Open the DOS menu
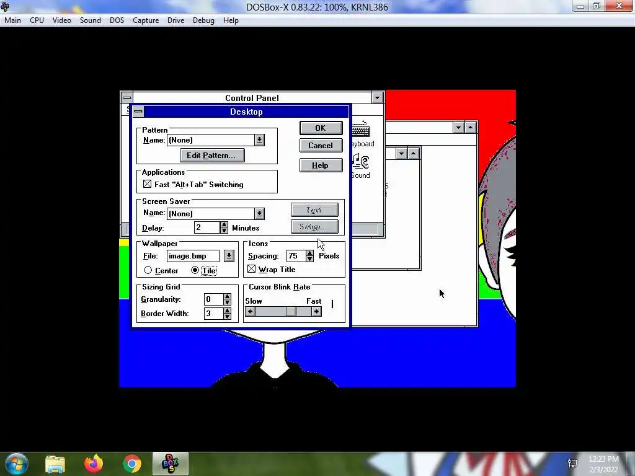Screen dimensions: 635x476 (x=117, y=20)
